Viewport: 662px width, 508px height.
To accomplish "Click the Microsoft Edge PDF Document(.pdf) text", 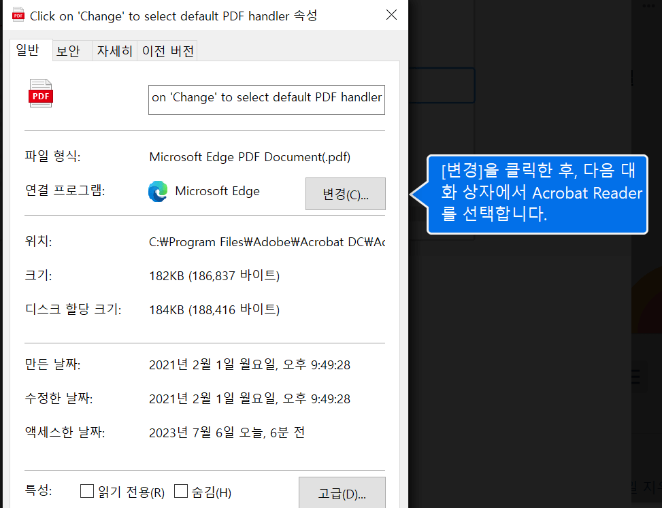I will pos(250,157).
